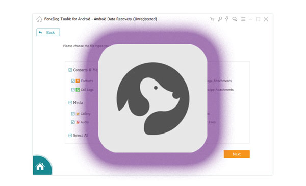
Task: Go back with the Back button
Action: [x=48, y=33]
